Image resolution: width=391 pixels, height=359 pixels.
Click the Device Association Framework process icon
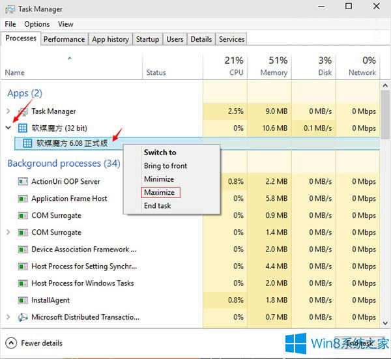point(23,250)
